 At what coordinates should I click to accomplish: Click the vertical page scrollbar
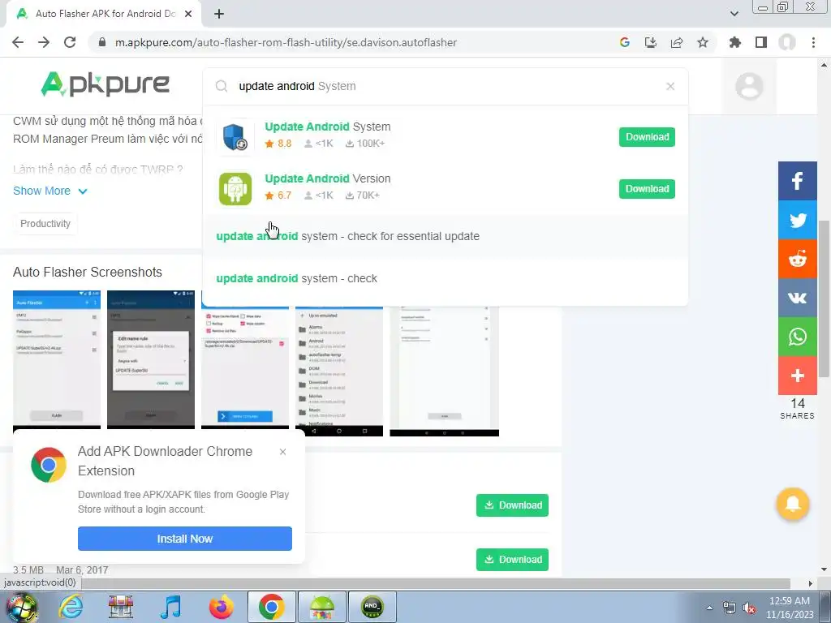pyautogui.click(x=824, y=299)
